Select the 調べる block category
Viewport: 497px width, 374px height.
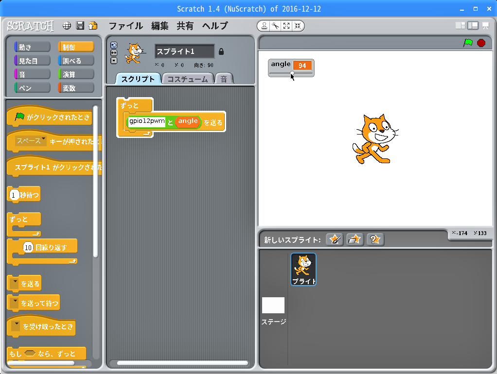coord(76,61)
